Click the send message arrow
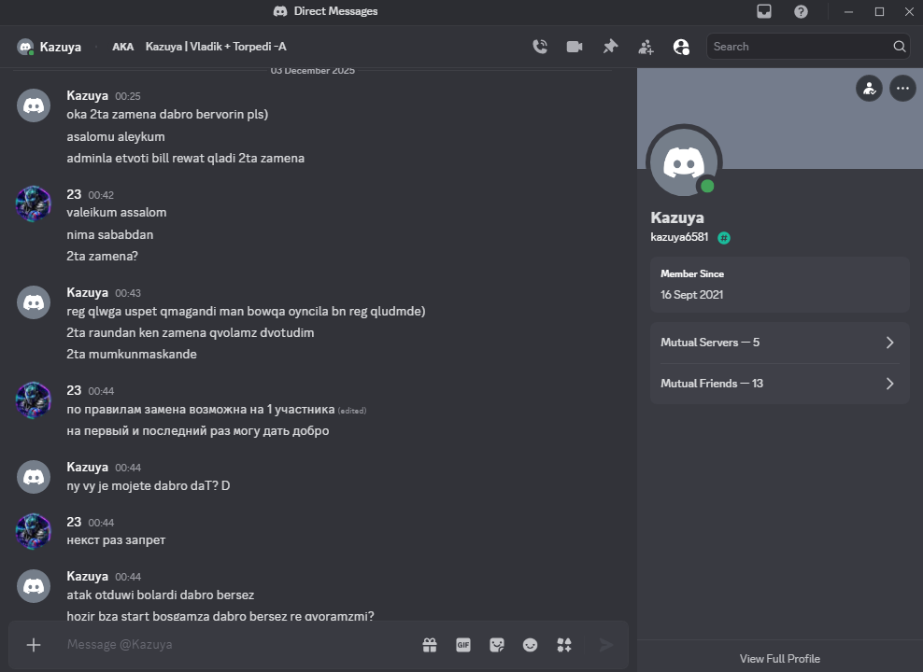Viewport: 923px width, 672px height. [x=605, y=645]
